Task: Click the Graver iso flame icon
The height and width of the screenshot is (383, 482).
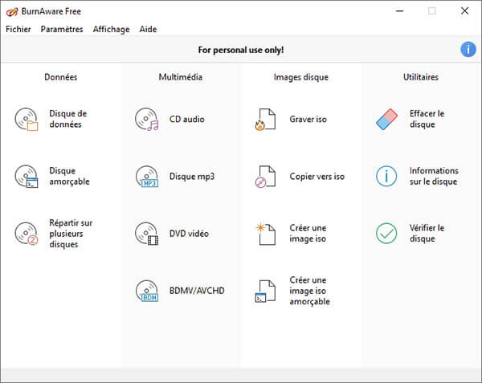Action: pos(266,120)
